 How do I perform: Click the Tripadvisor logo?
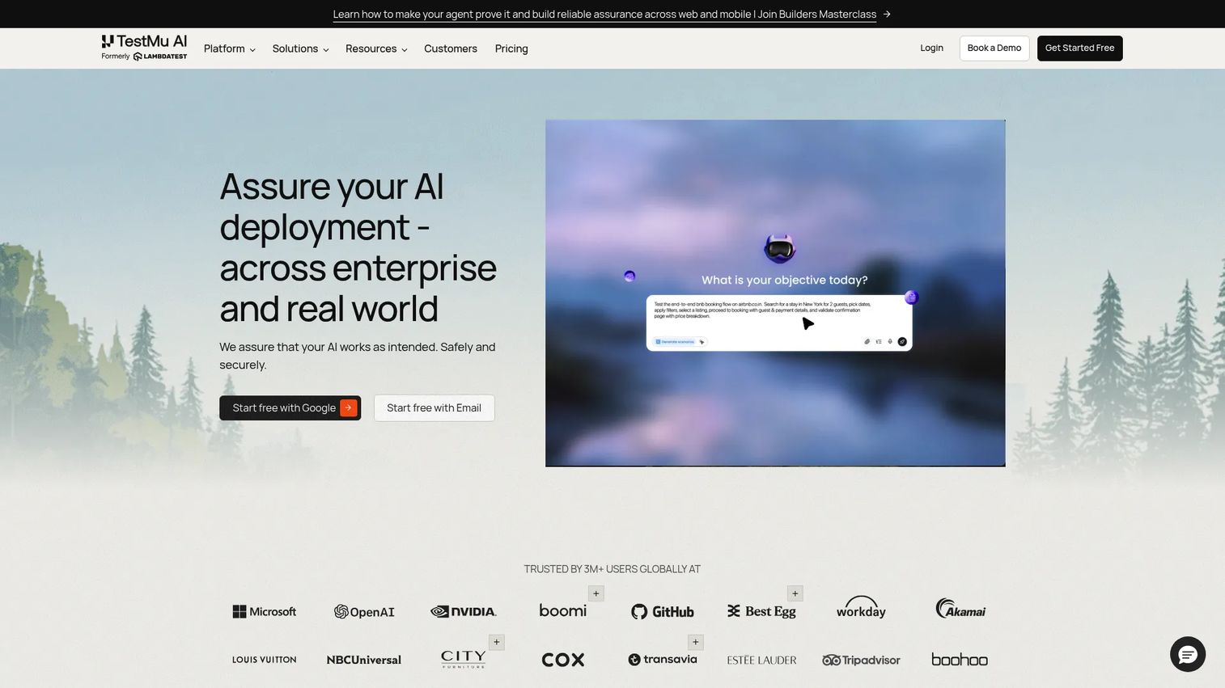click(861, 660)
